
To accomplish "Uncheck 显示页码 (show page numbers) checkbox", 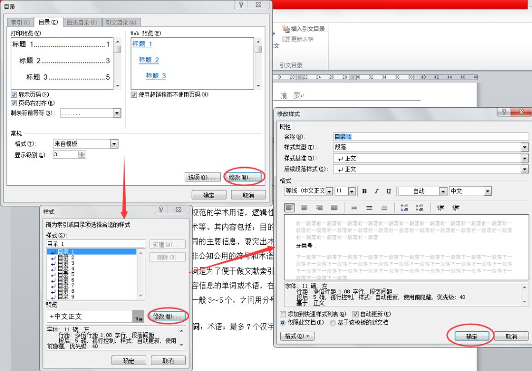I will (x=14, y=94).
